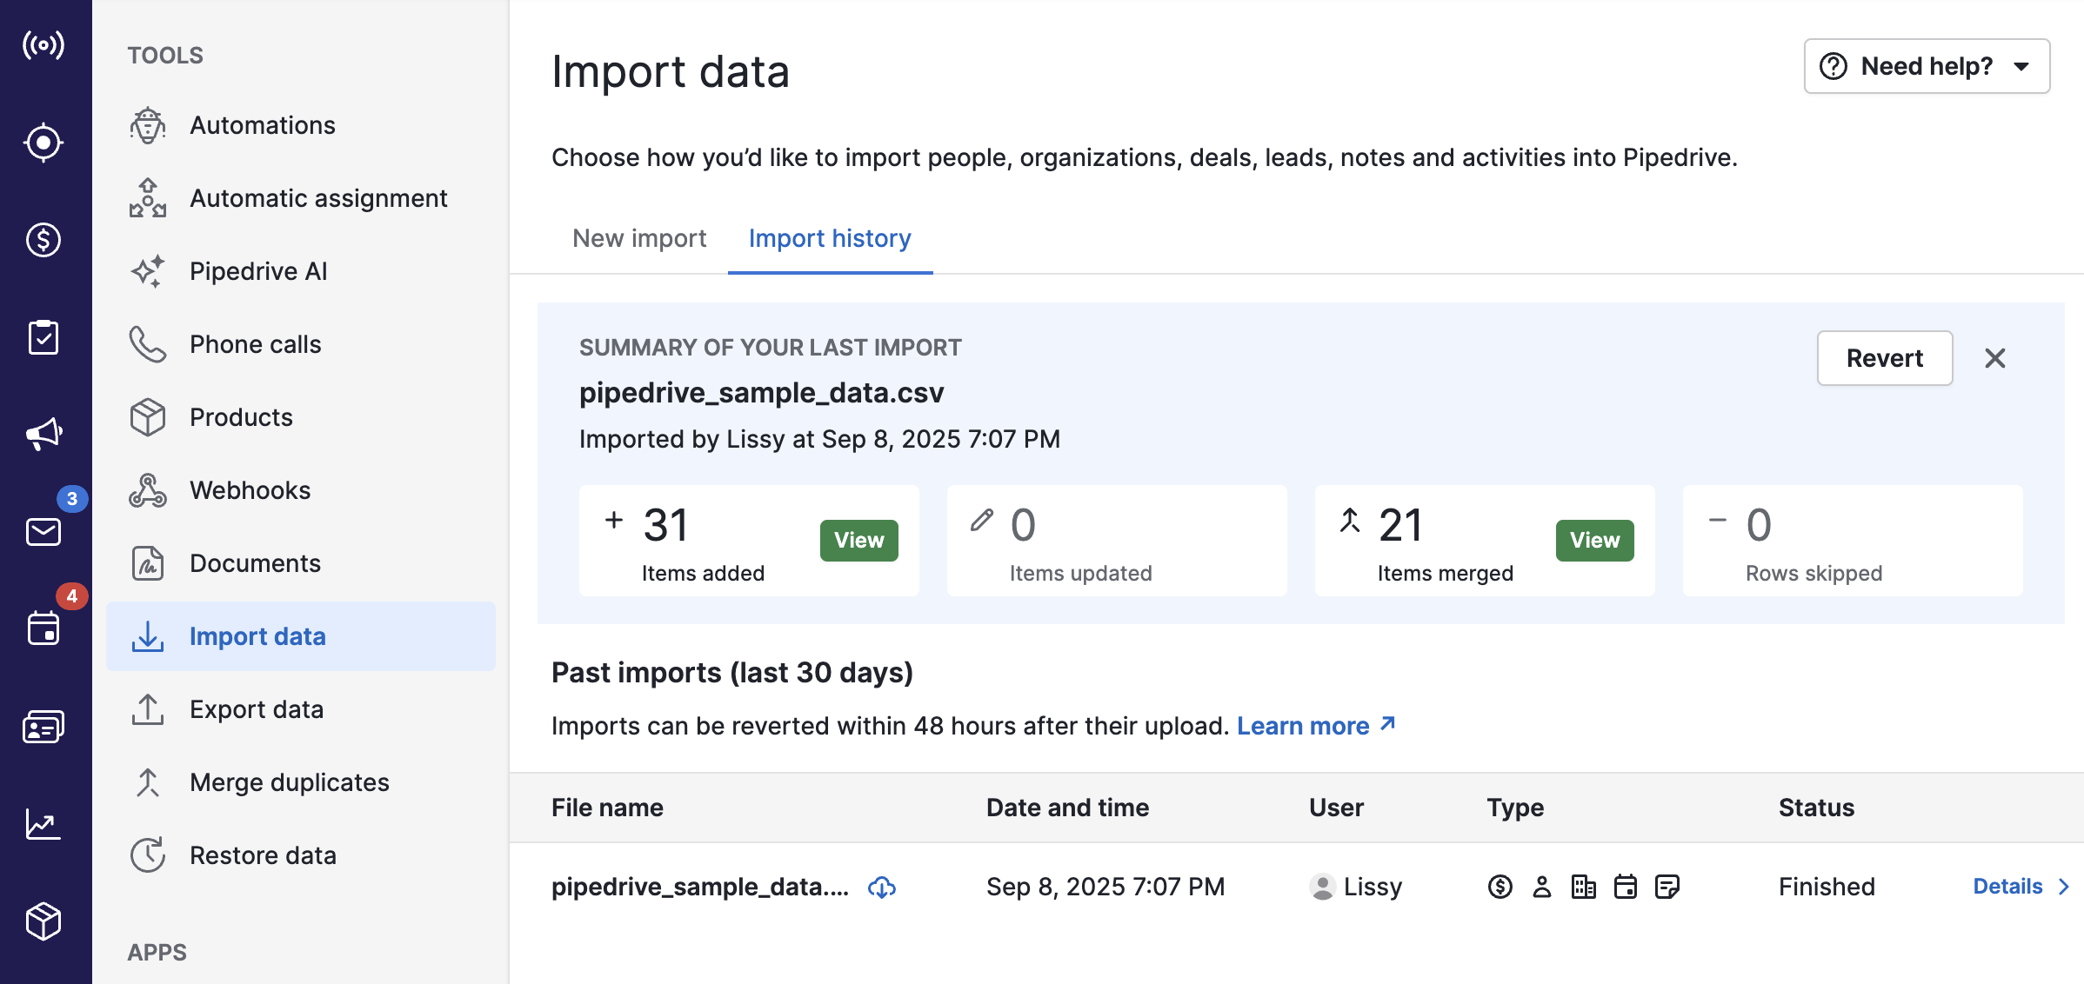Dismiss the last import summary
2084x984 pixels.
1995,358
